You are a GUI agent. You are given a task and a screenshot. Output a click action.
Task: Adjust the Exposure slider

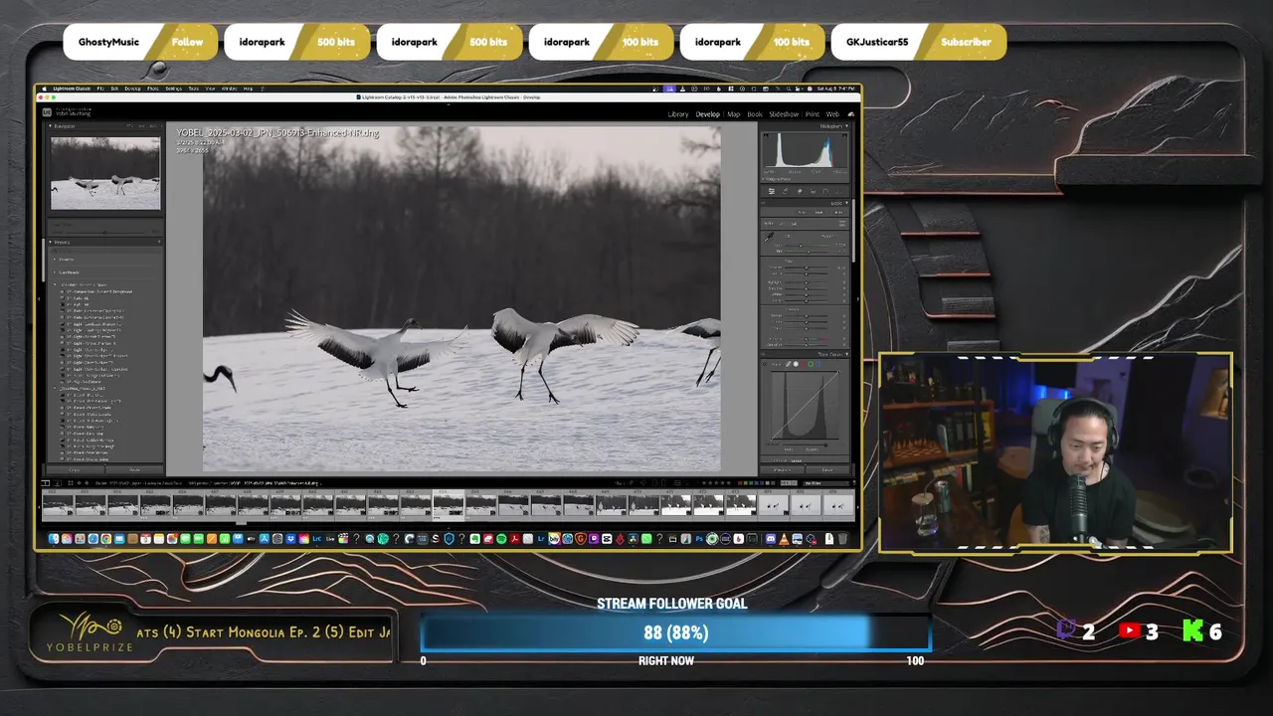click(x=807, y=268)
